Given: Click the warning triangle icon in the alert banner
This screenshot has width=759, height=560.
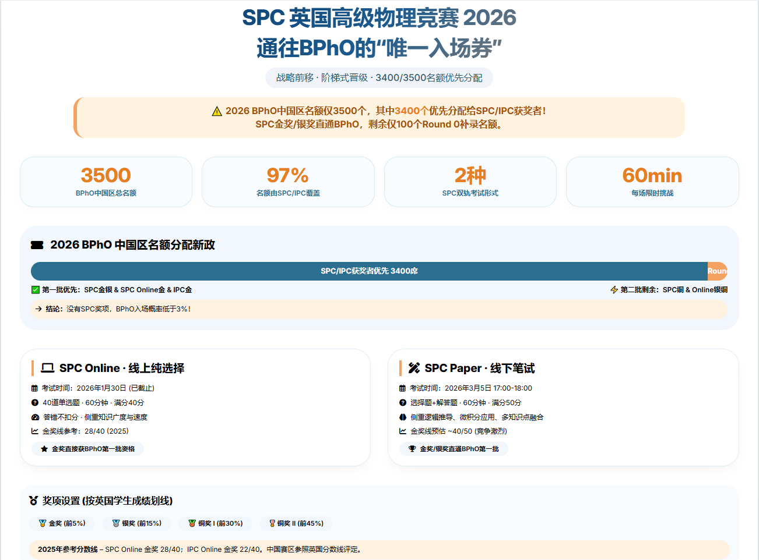Looking at the screenshot, I should point(217,111).
